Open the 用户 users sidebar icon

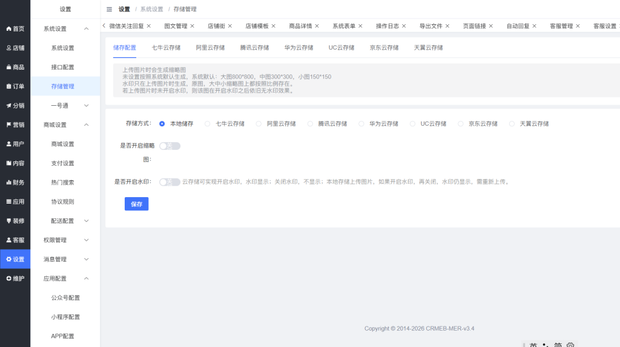(x=8, y=144)
